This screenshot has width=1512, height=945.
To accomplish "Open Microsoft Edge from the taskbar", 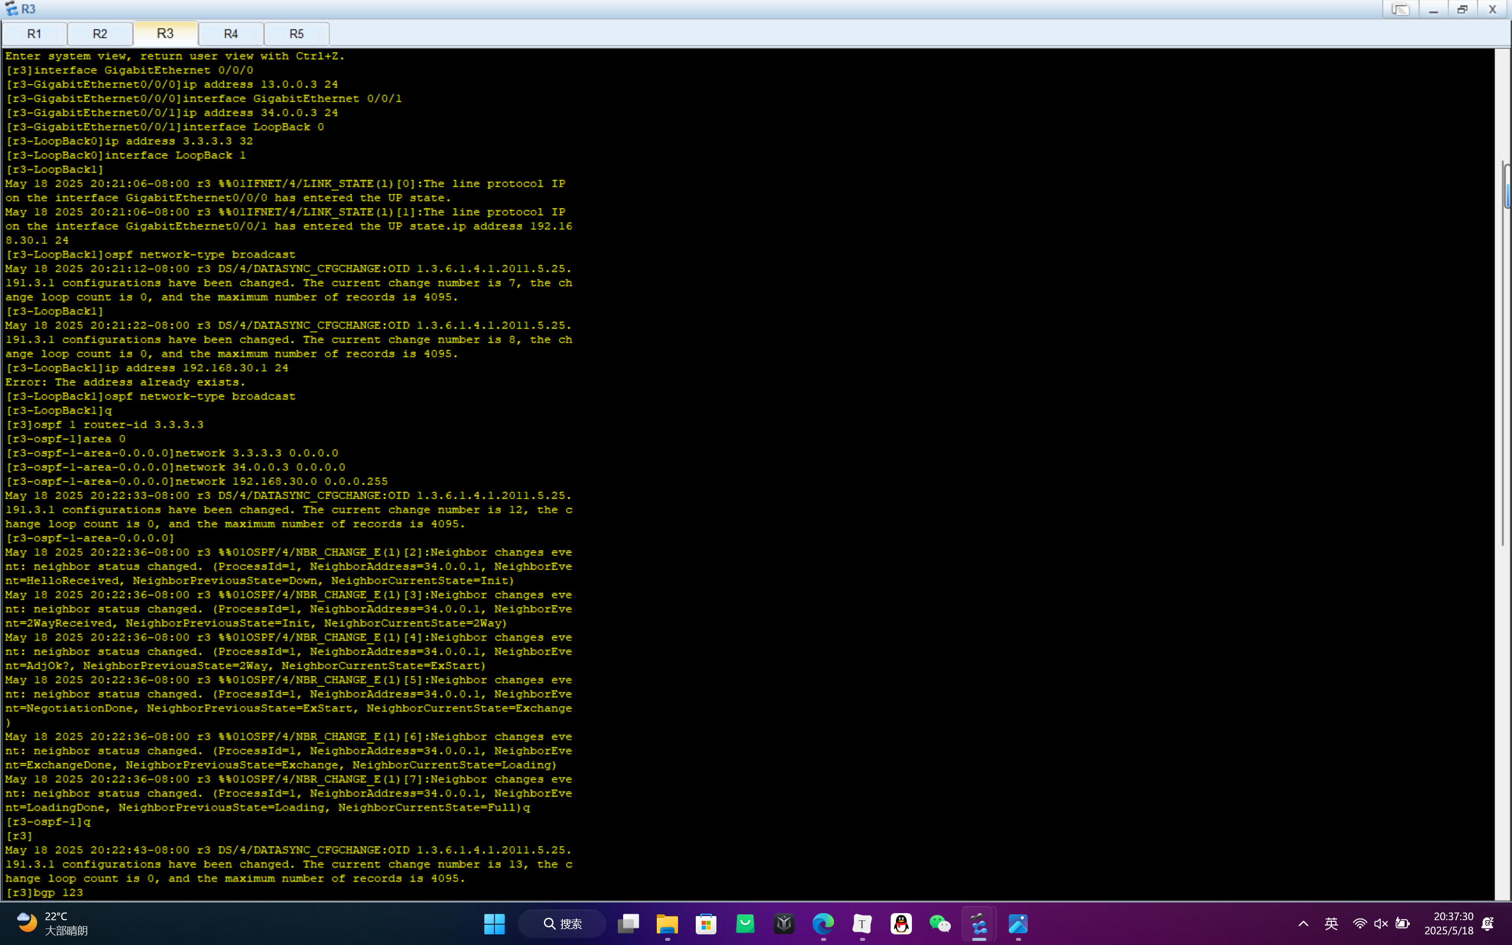I will click(823, 924).
